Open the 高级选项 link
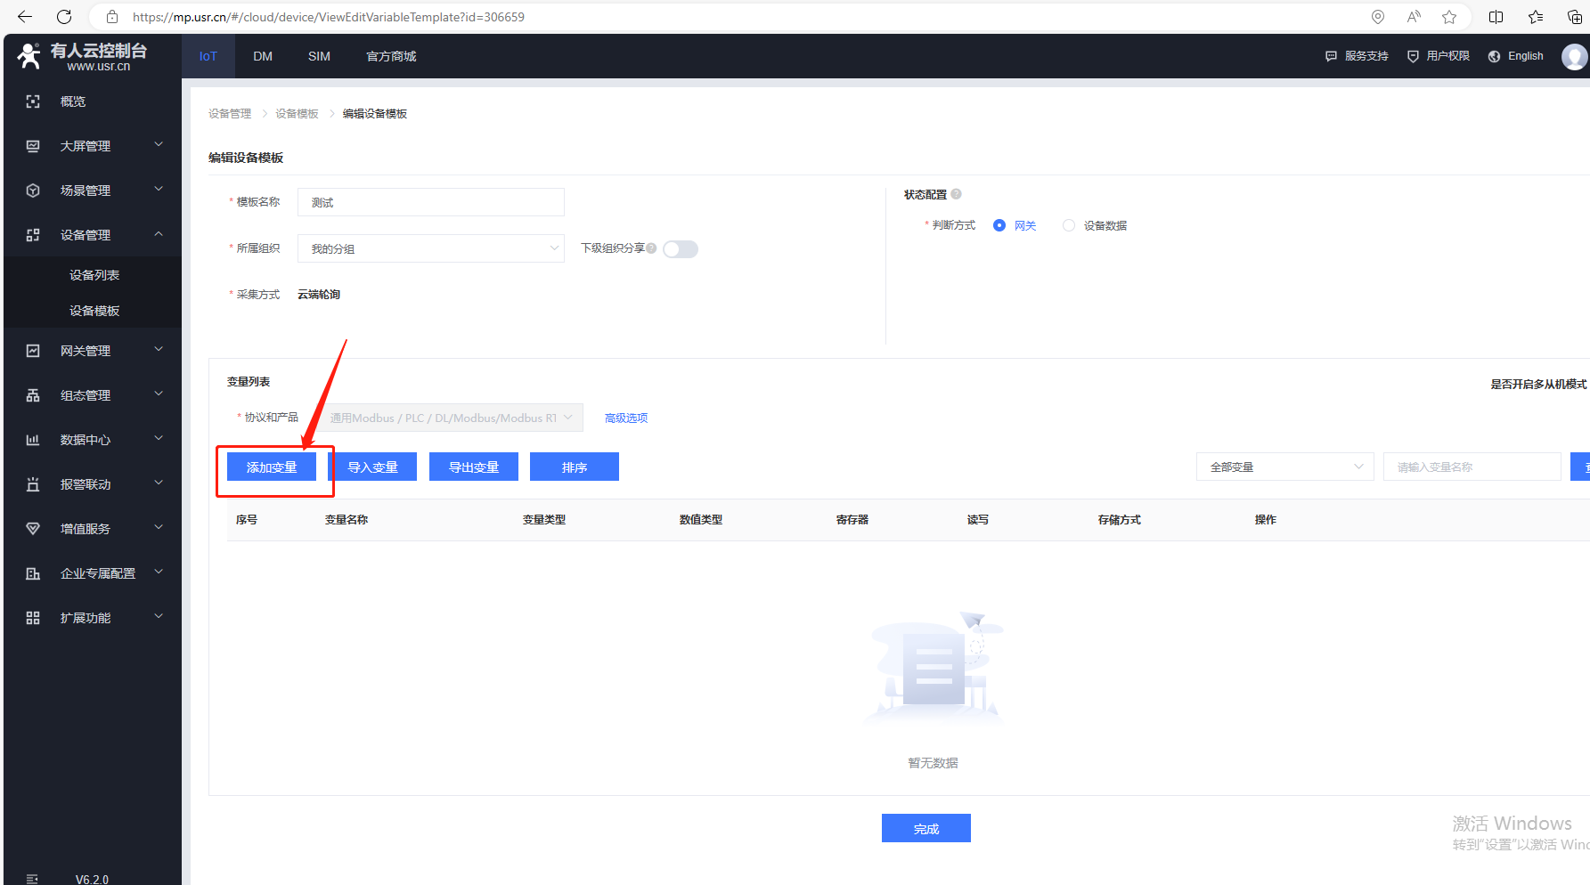This screenshot has width=1590, height=885. click(x=625, y=418)
